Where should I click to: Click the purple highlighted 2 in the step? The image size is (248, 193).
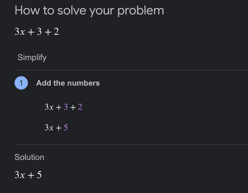pyautogui.click(x=80, y=107)
